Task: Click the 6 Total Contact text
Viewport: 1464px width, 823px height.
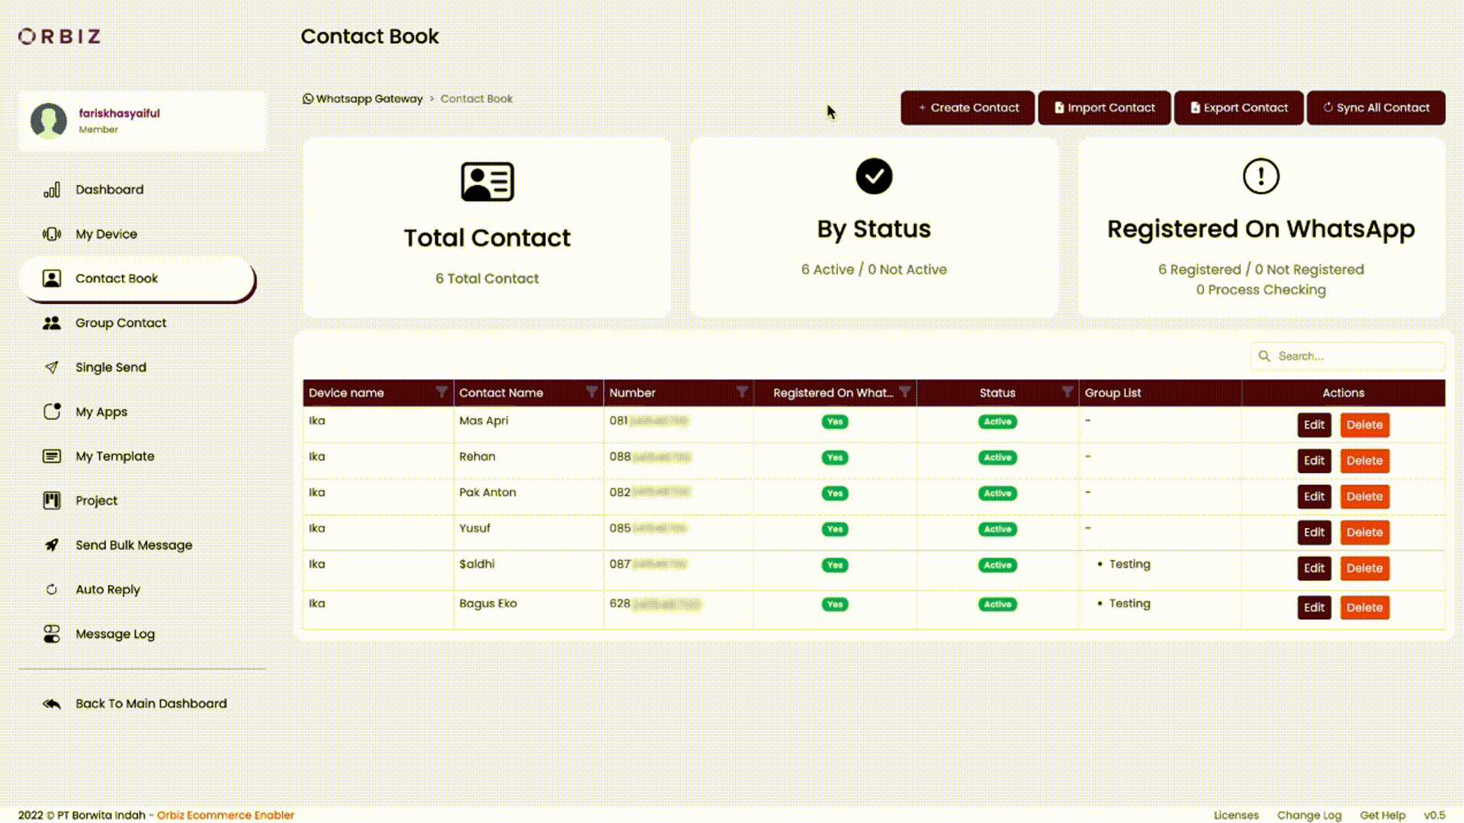Action: (x=486, y=279)
